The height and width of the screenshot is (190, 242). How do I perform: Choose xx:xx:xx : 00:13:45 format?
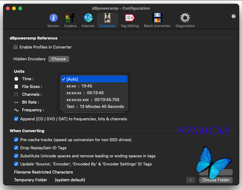94,93
